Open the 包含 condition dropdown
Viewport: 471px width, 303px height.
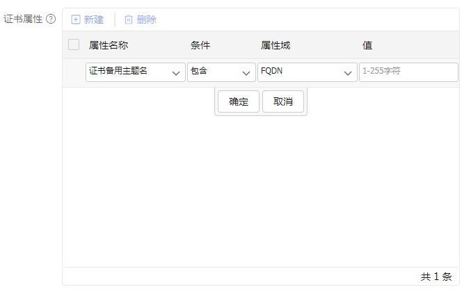pos(221,72)
